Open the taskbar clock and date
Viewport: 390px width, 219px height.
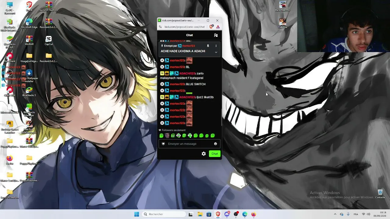[x=380, y=214]
